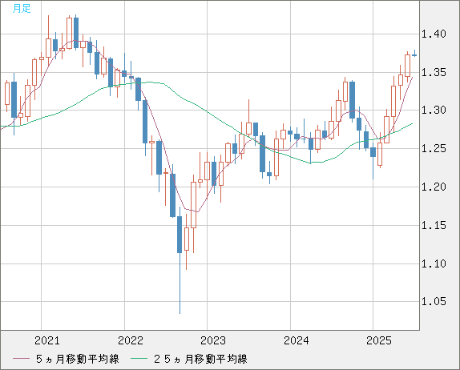Click the latest small candlestick near 1.37
Screen dimensions: 460x370
click(x=414, y=54)
